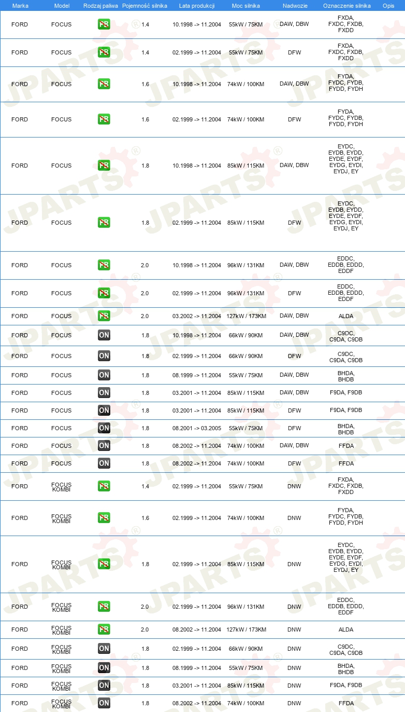The width and height of the screenshot is (405, 712).
Task: Select the petrol icon in Focus 1.6 DFW row
Action: 104,119
